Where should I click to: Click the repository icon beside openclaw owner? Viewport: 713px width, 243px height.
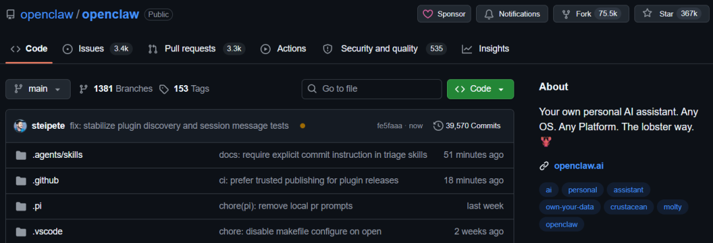(x=11, y=14)
